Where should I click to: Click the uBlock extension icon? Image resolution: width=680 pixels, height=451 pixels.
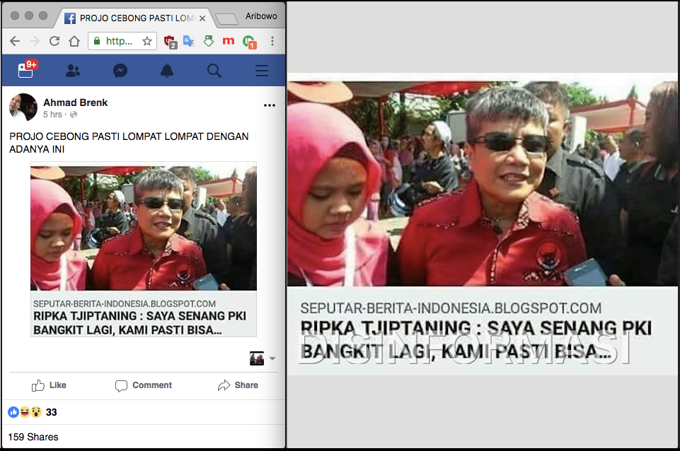point(170,41)
